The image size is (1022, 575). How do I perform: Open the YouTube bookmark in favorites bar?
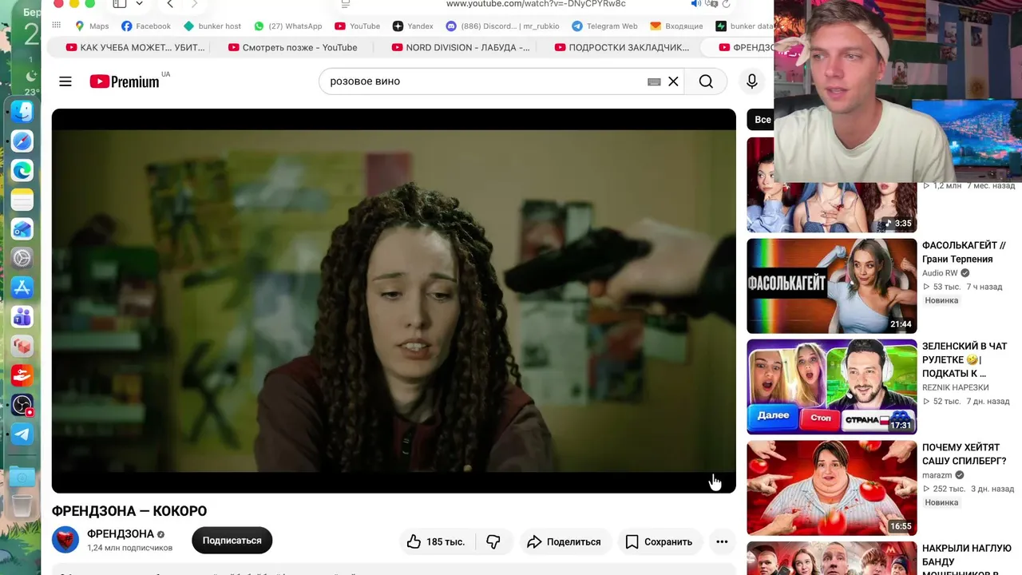click(x=358, y=26)
